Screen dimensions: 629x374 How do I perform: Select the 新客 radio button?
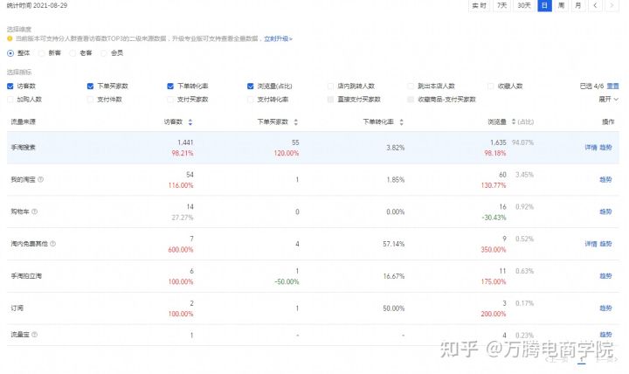(x=41, y=53)
